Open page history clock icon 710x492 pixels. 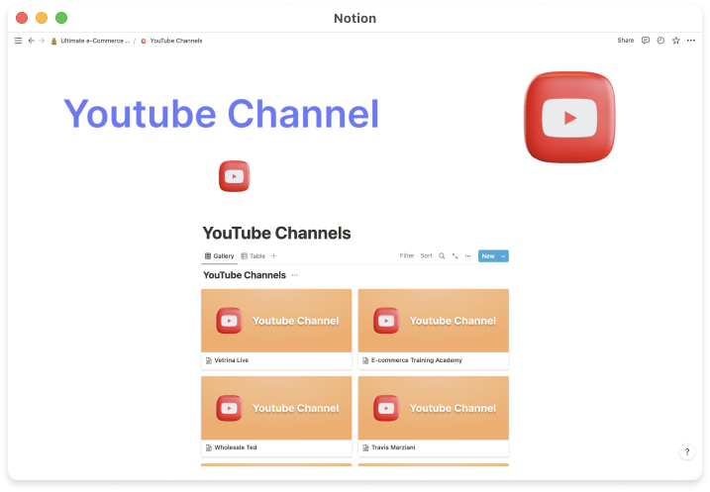[660, 41]
